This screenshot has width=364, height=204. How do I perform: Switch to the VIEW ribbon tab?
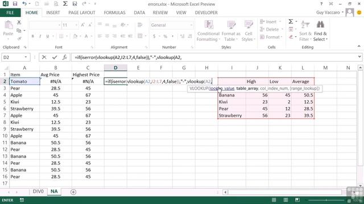click(x=181, y=12)
